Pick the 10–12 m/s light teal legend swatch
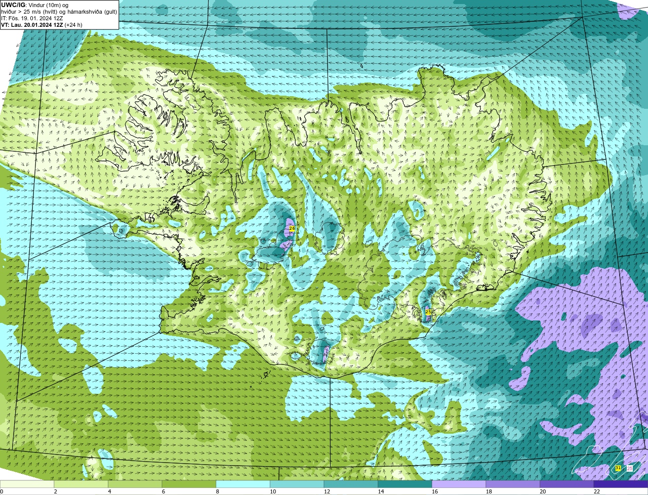 297,484
